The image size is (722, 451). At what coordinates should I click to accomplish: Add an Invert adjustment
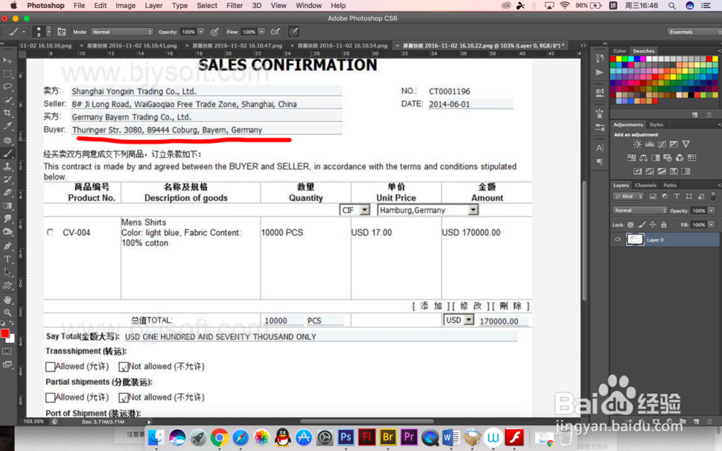[638, 171]
